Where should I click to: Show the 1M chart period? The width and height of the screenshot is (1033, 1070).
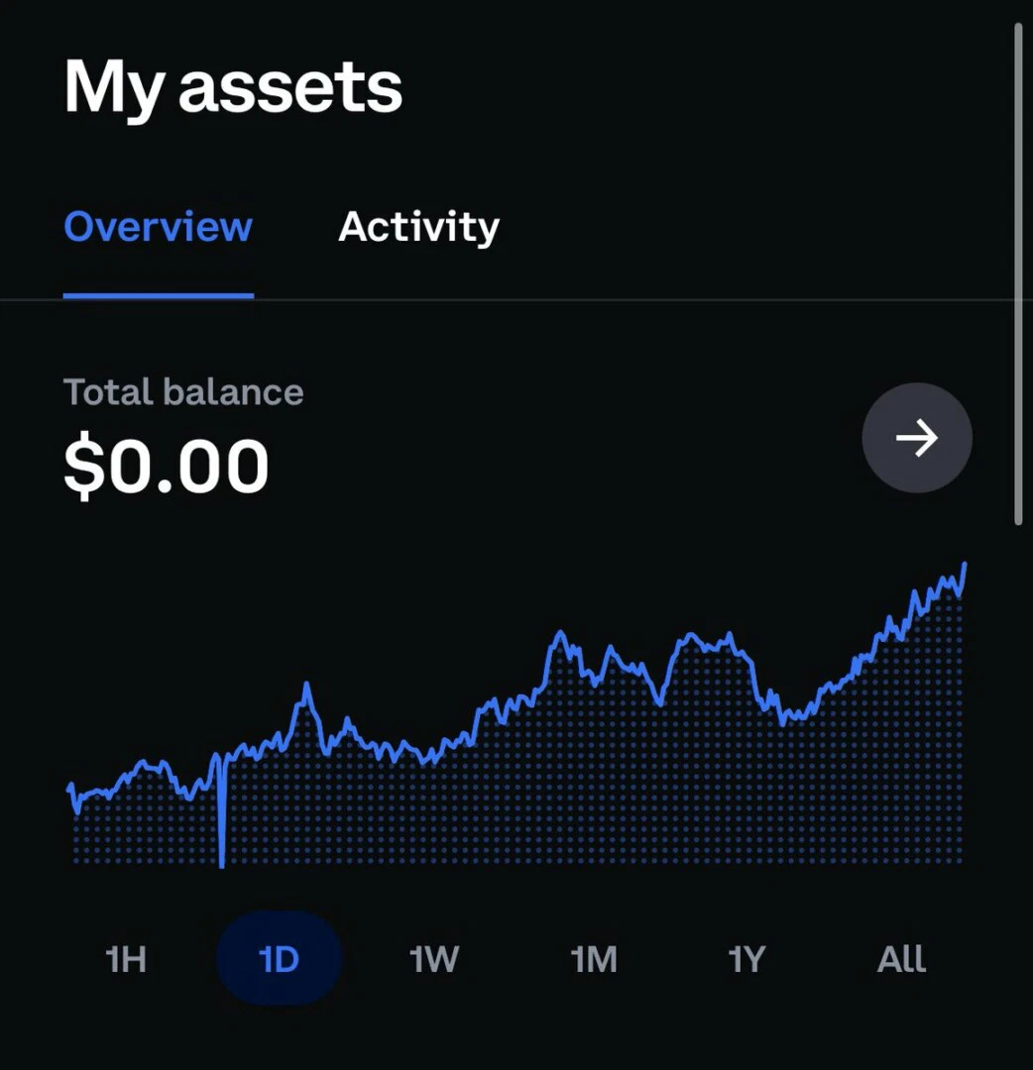pos(593,959)
